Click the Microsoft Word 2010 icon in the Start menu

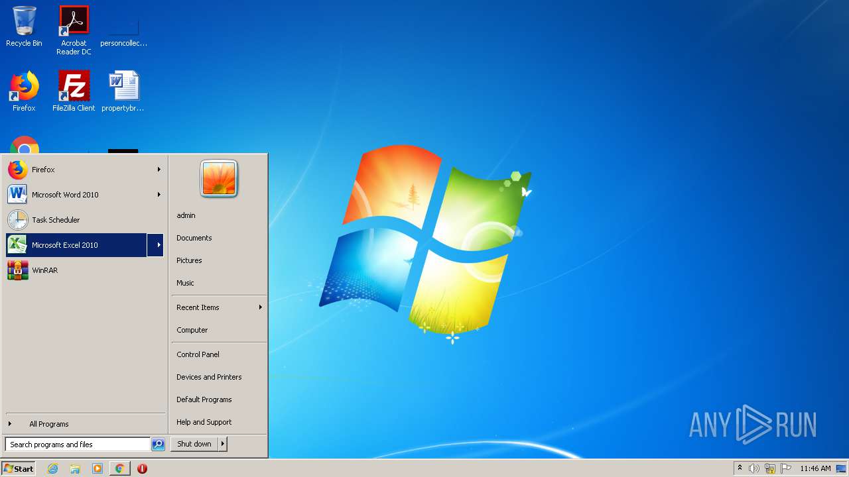coord(18,195)
